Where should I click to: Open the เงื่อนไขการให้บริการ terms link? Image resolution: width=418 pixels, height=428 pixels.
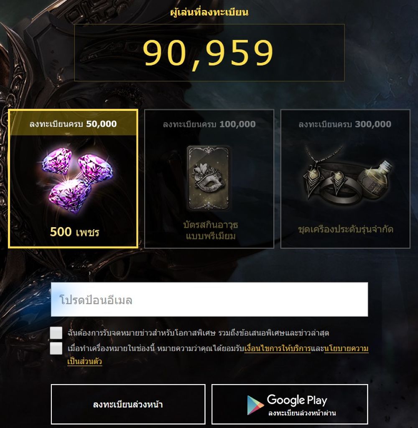pyautogui.click(x=278, y=349)
